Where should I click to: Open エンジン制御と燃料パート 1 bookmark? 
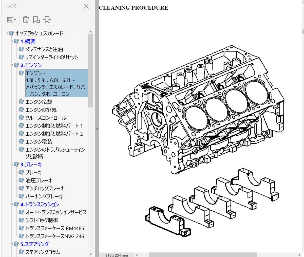click(x=54, y=126)
